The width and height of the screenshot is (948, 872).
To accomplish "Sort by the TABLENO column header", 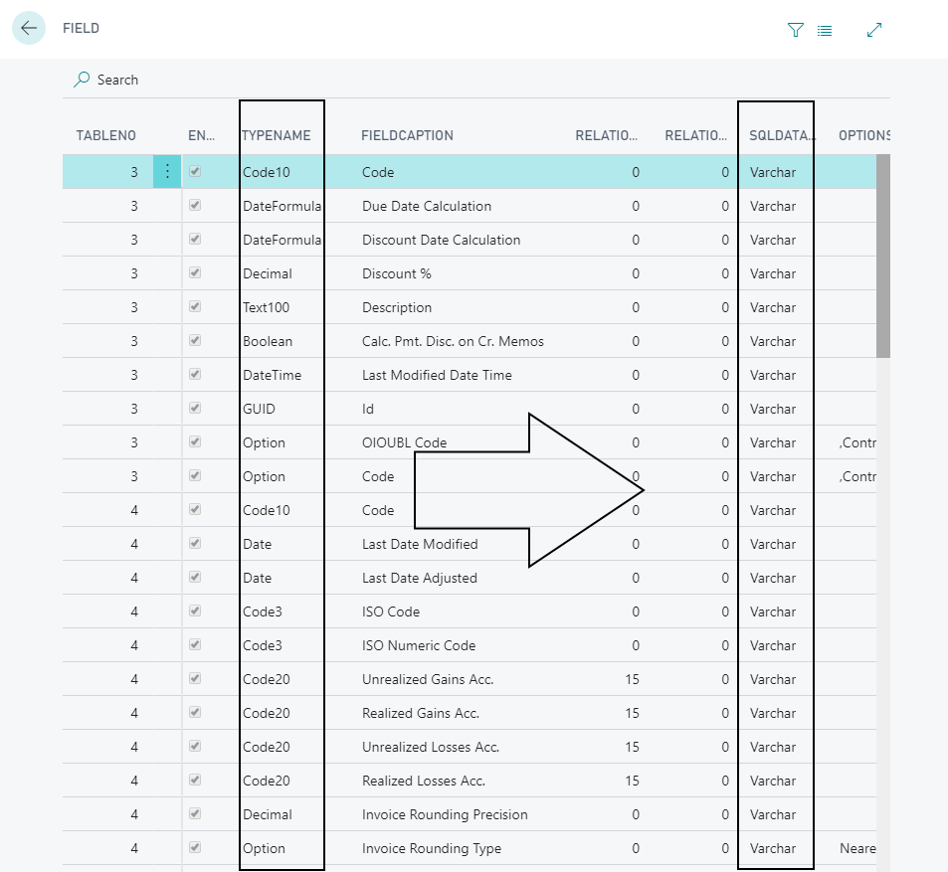I will [x=105, y=134].
